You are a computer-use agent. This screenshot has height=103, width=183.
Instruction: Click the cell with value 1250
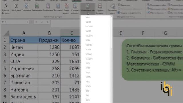(49, 54)
